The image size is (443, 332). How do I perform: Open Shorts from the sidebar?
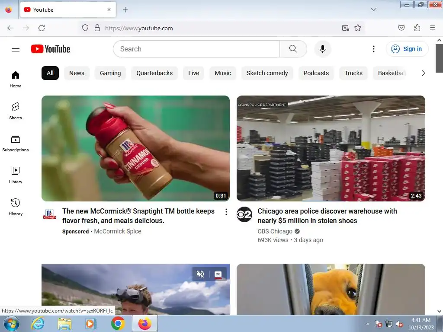(x=16, y=111)
